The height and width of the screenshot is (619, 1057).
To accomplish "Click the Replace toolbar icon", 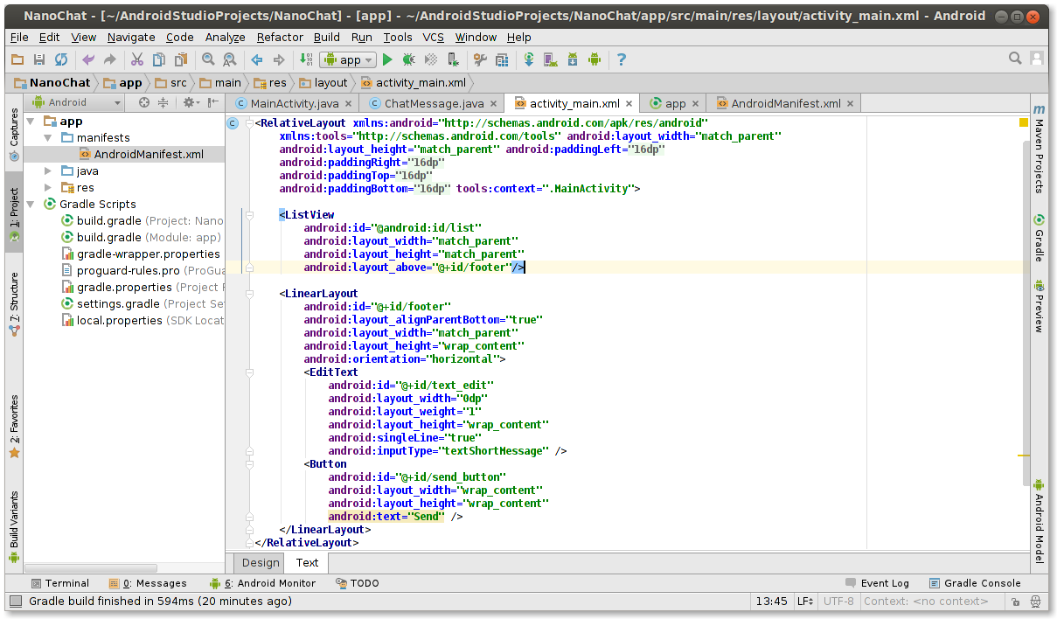I will (230, 59).
